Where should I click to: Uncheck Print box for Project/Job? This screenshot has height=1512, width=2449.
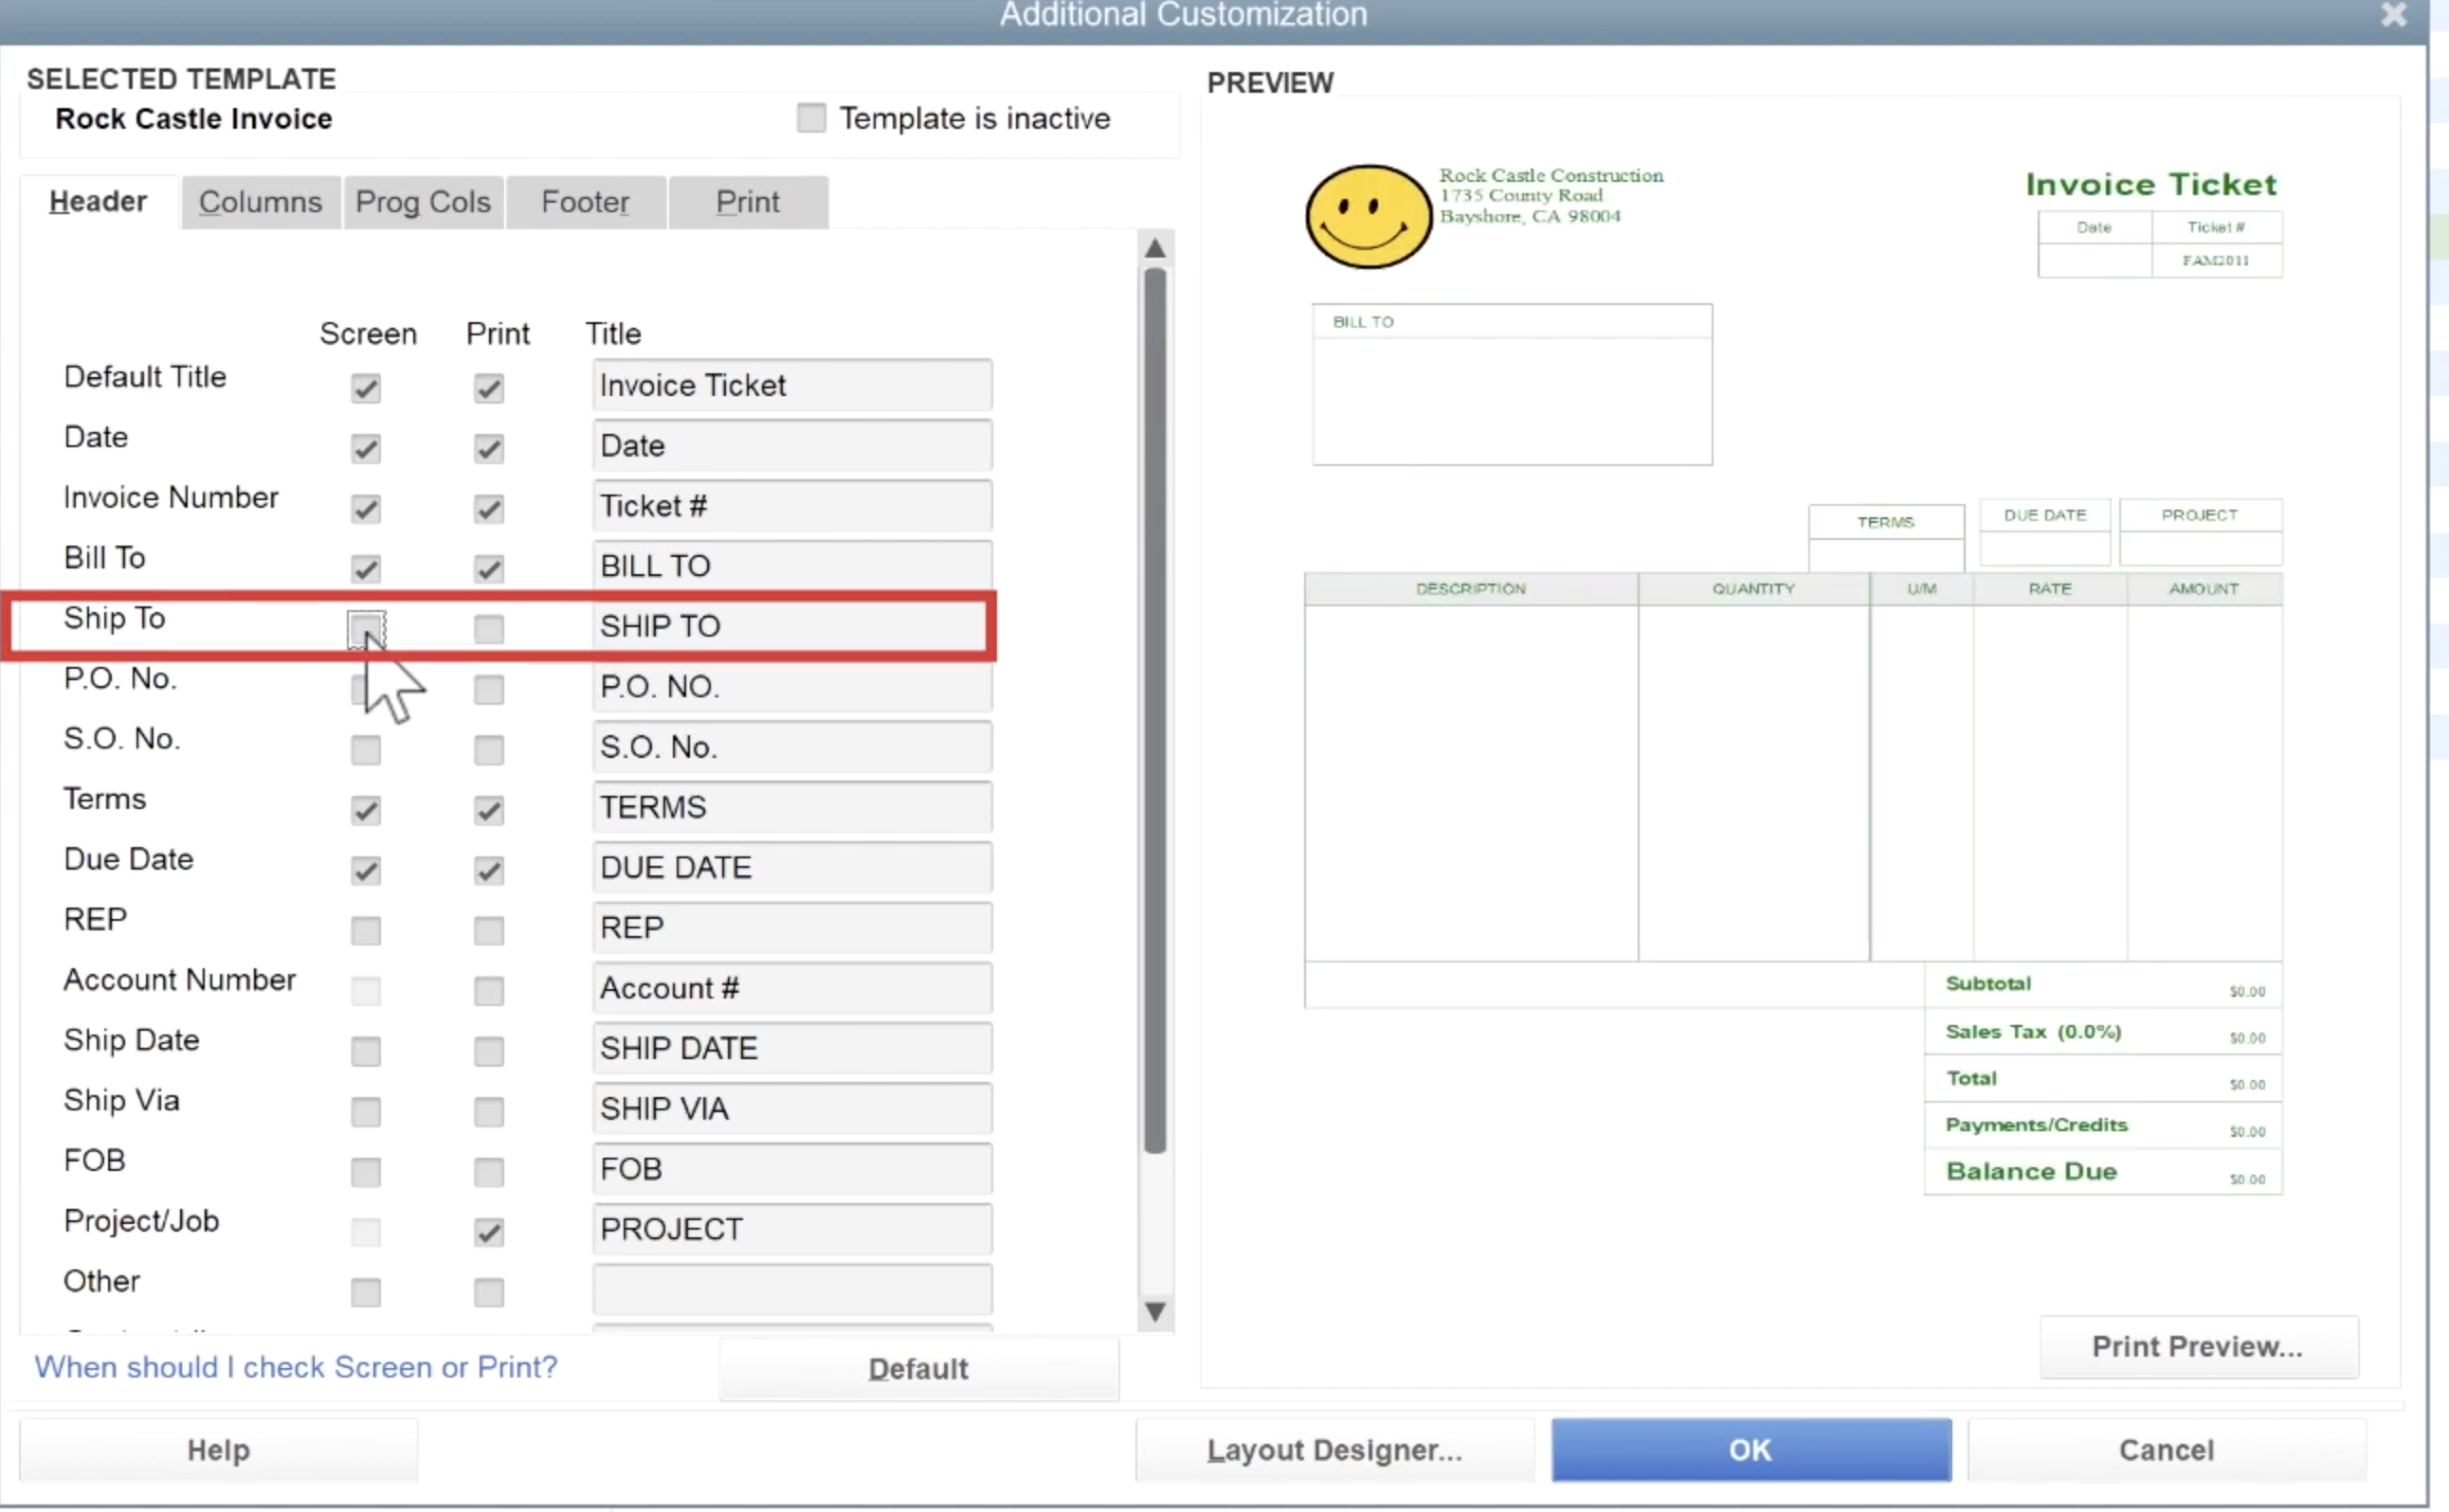point(489,1232)
